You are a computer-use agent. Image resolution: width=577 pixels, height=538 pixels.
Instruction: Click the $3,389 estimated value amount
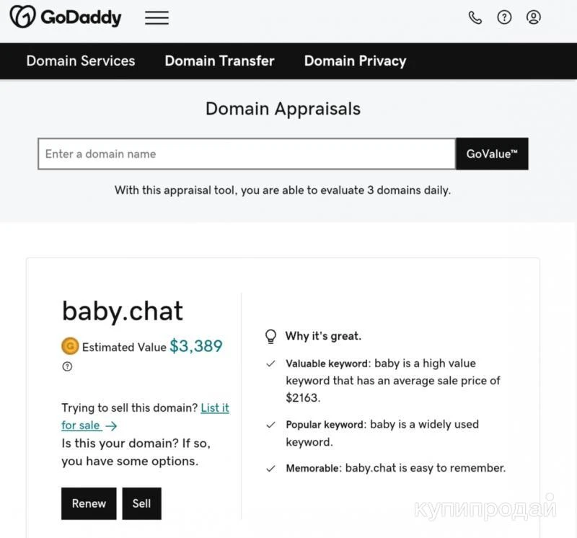pos(196,346)
